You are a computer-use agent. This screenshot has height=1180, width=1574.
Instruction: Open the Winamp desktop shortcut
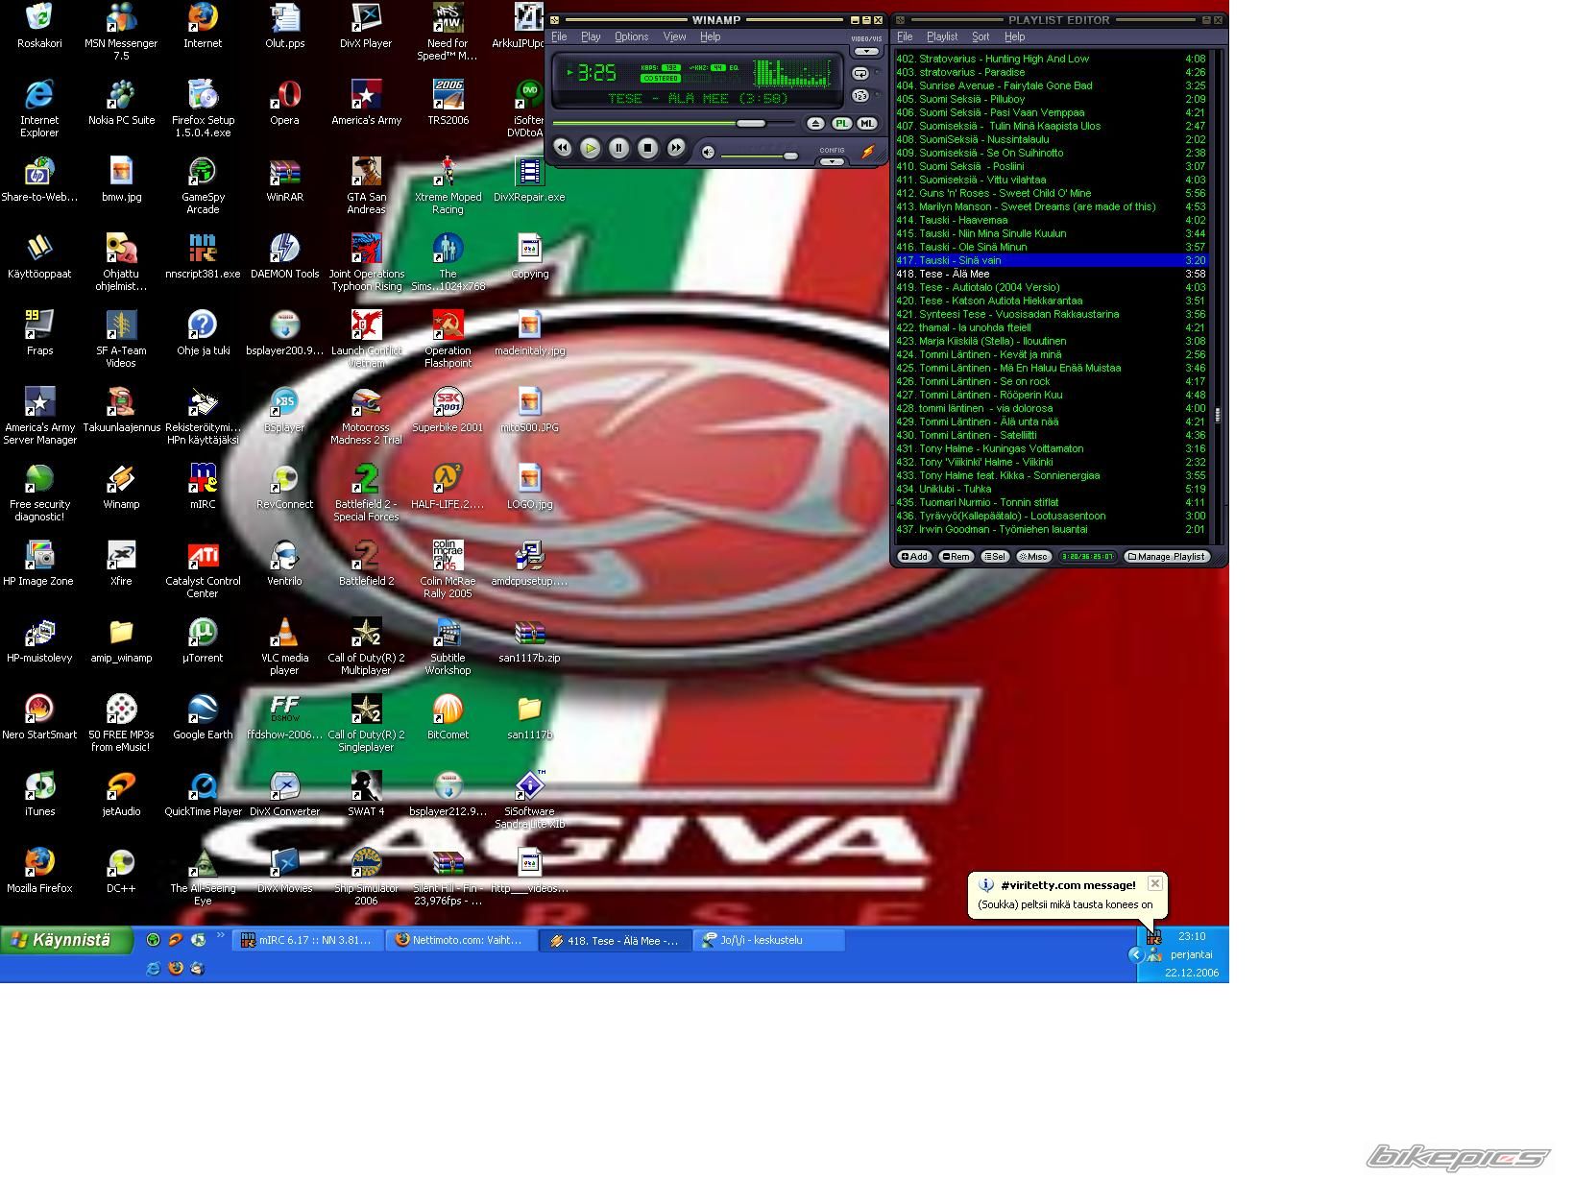(x=121, y=486)
